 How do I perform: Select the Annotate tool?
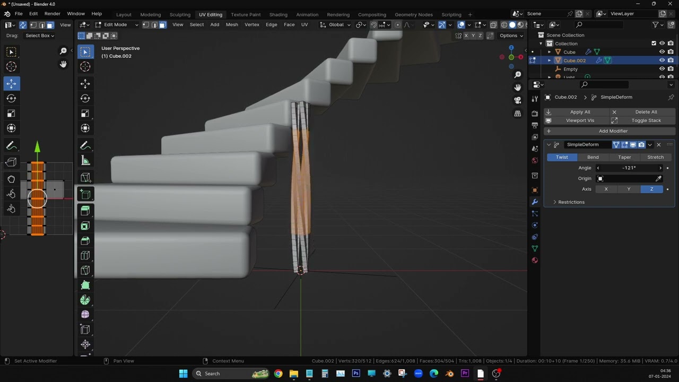85,145
